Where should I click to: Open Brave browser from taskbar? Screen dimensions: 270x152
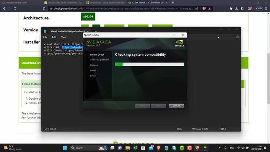159,148
